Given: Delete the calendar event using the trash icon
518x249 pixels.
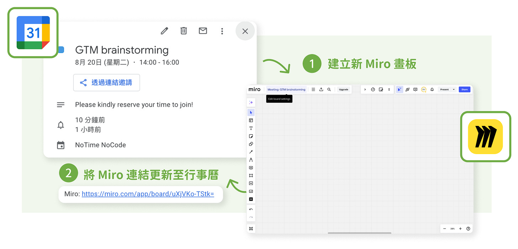Looking at the screenshot, I should [x=184, y=31].
